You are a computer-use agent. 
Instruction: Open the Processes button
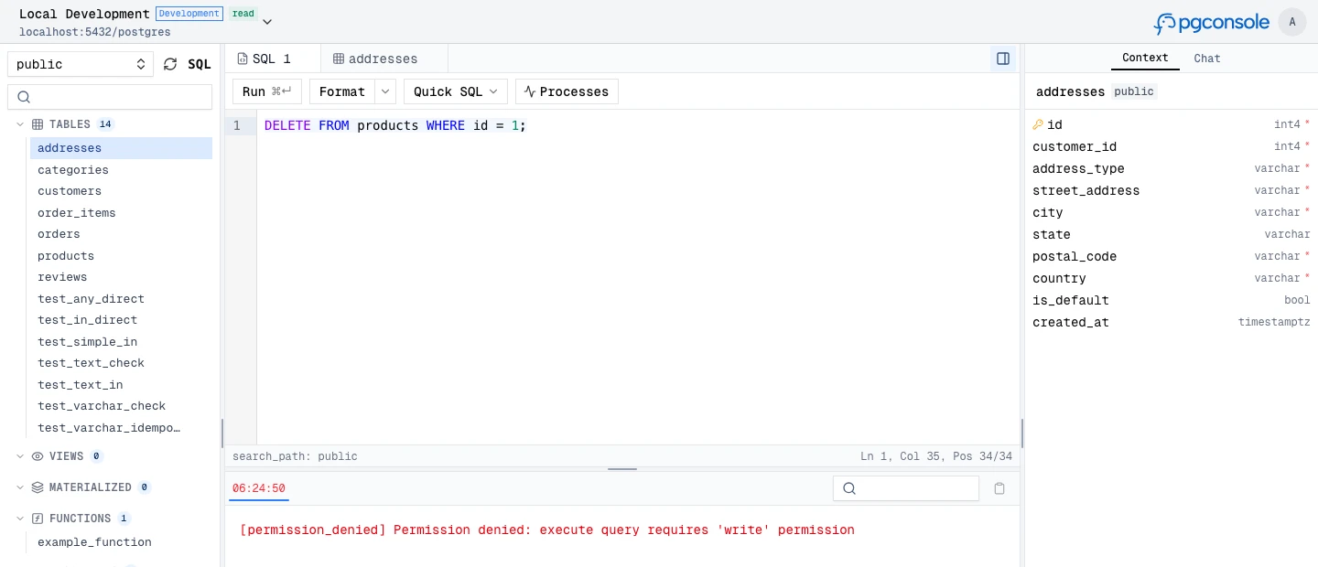pos(567,91)
